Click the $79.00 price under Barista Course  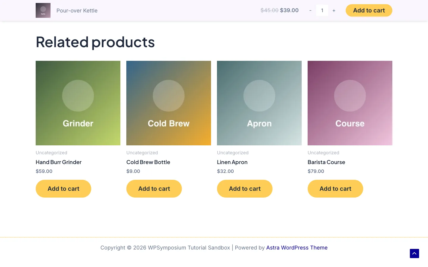(x=316, y=171)
